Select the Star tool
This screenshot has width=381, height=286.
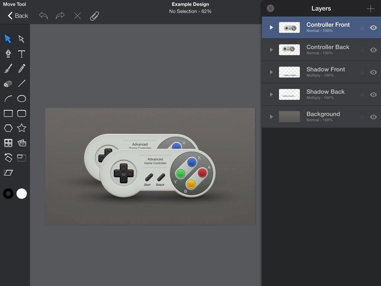[22, 128]
